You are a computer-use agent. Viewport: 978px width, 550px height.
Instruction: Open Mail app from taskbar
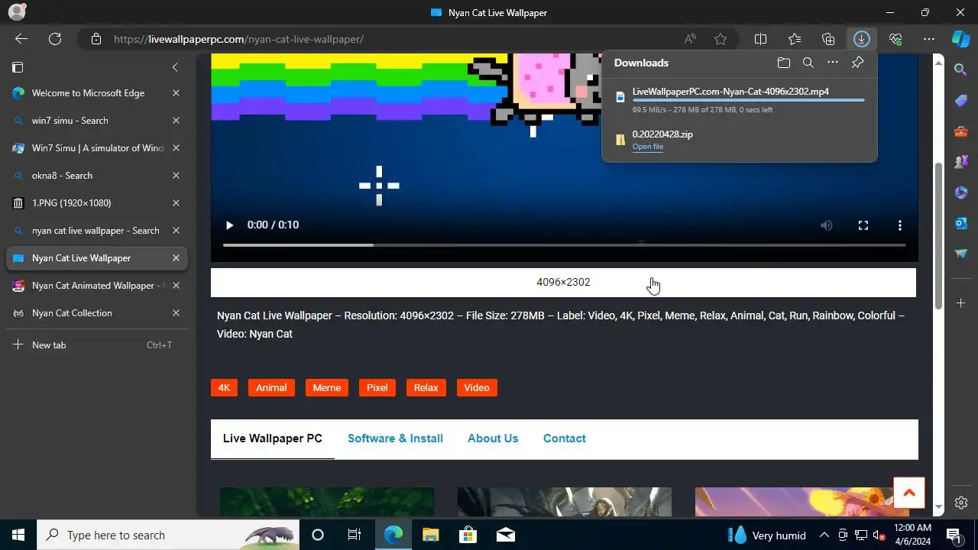505,535
